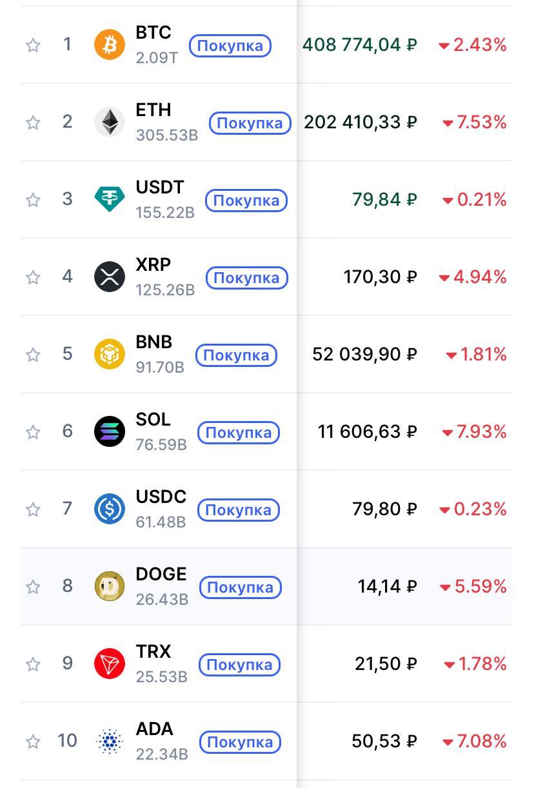
Task: Click the Bitcoin coin logo
Action: point(110,45)
